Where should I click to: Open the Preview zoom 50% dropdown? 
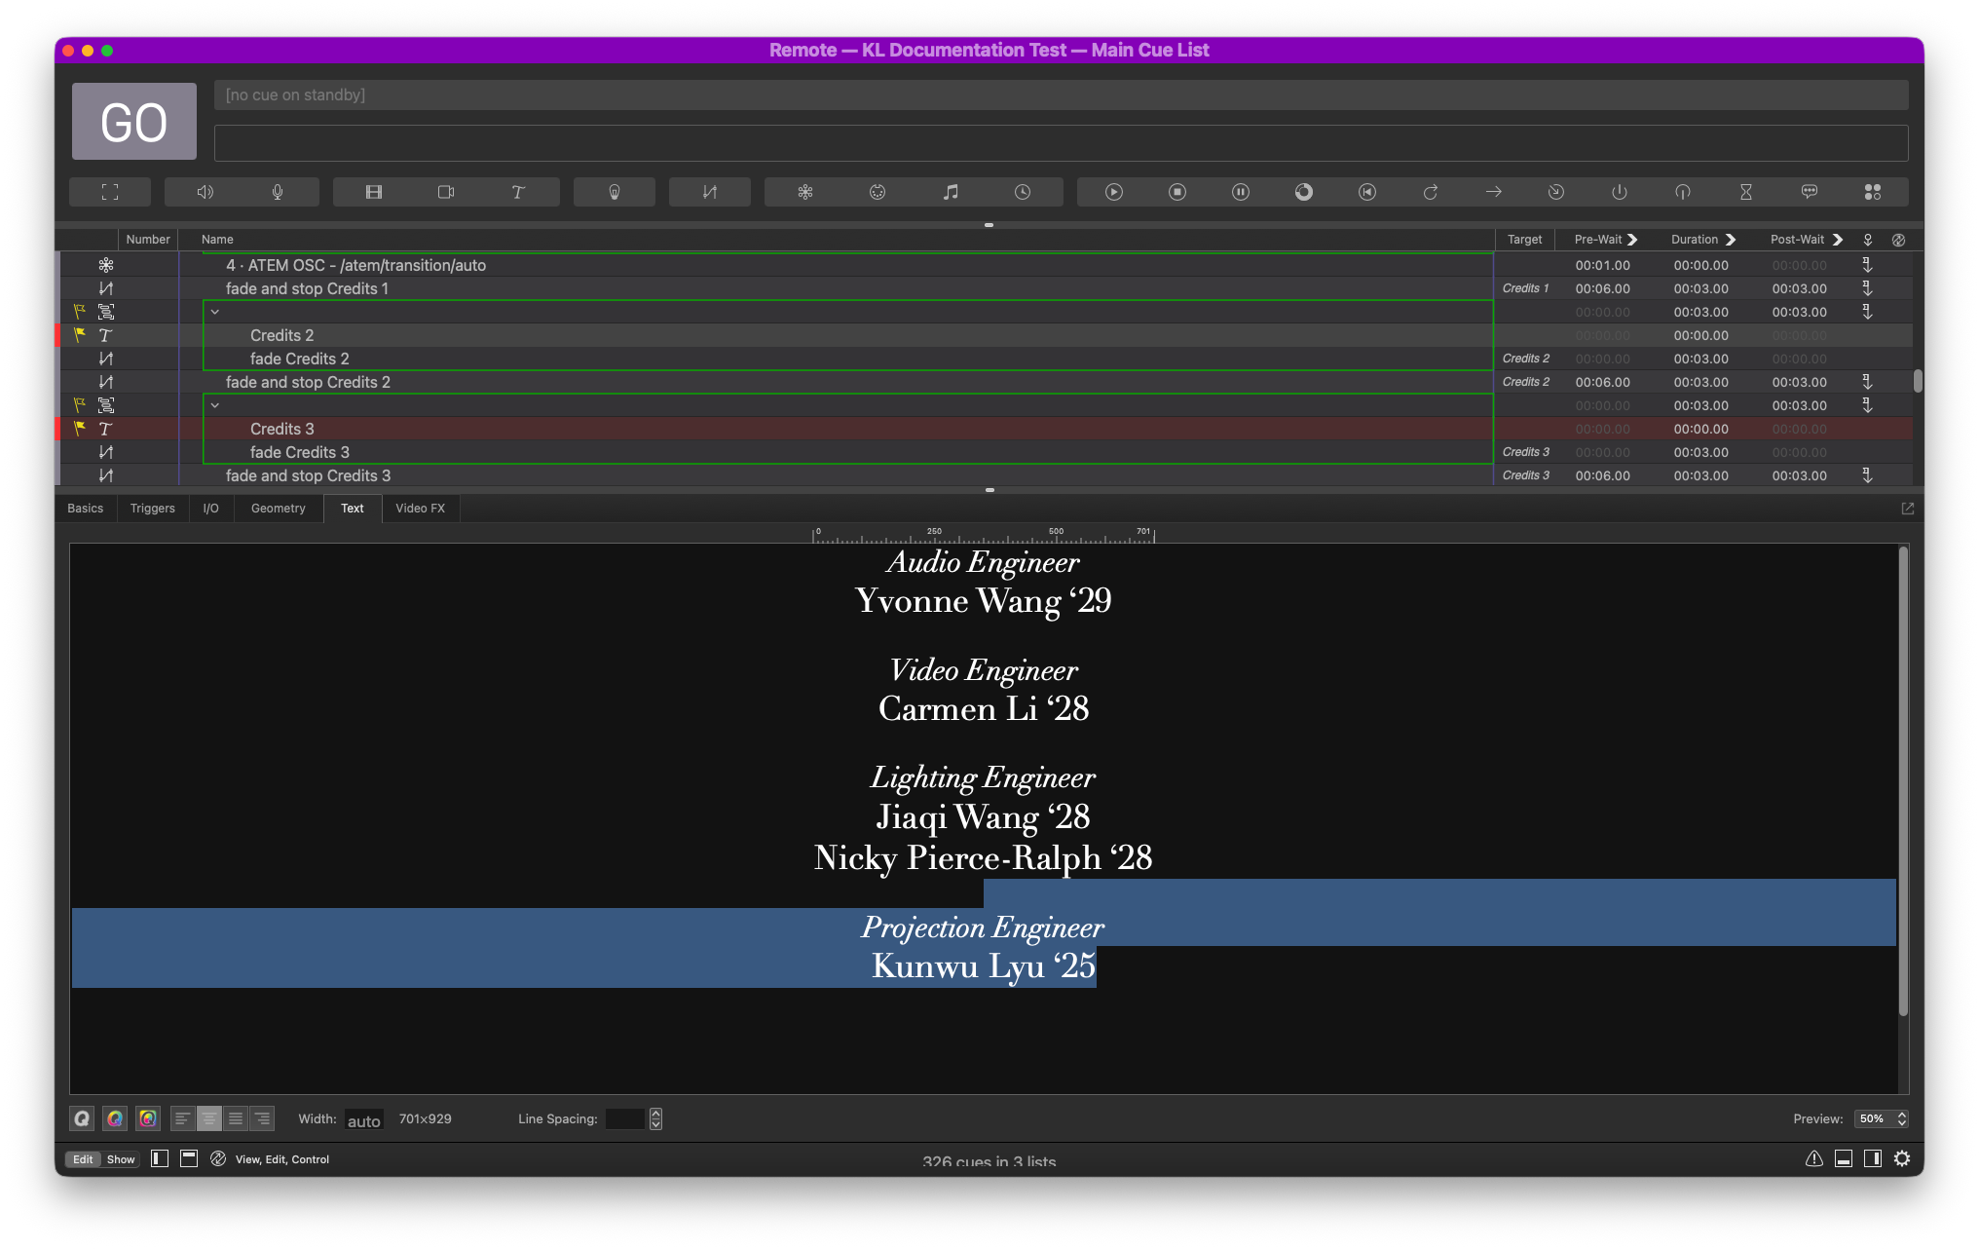[1881, 1119]
